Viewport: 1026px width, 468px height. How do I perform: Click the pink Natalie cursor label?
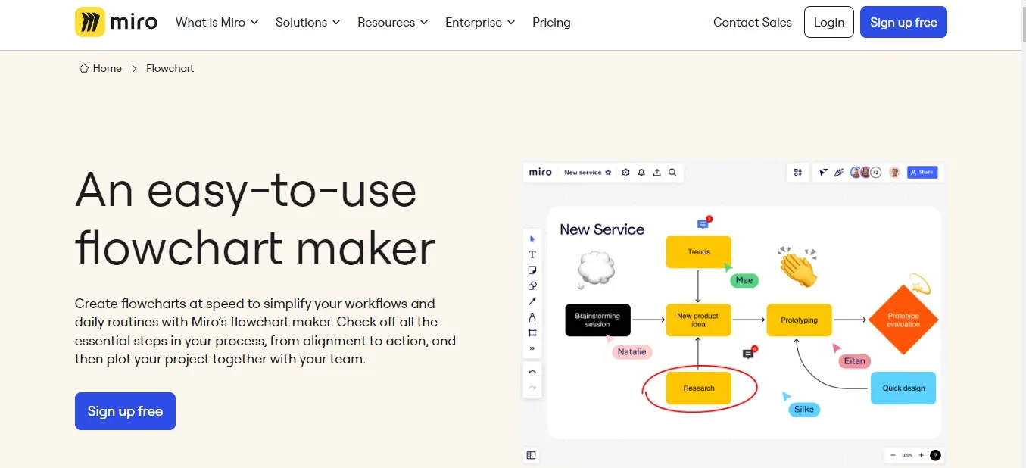[x=632, y=351]
